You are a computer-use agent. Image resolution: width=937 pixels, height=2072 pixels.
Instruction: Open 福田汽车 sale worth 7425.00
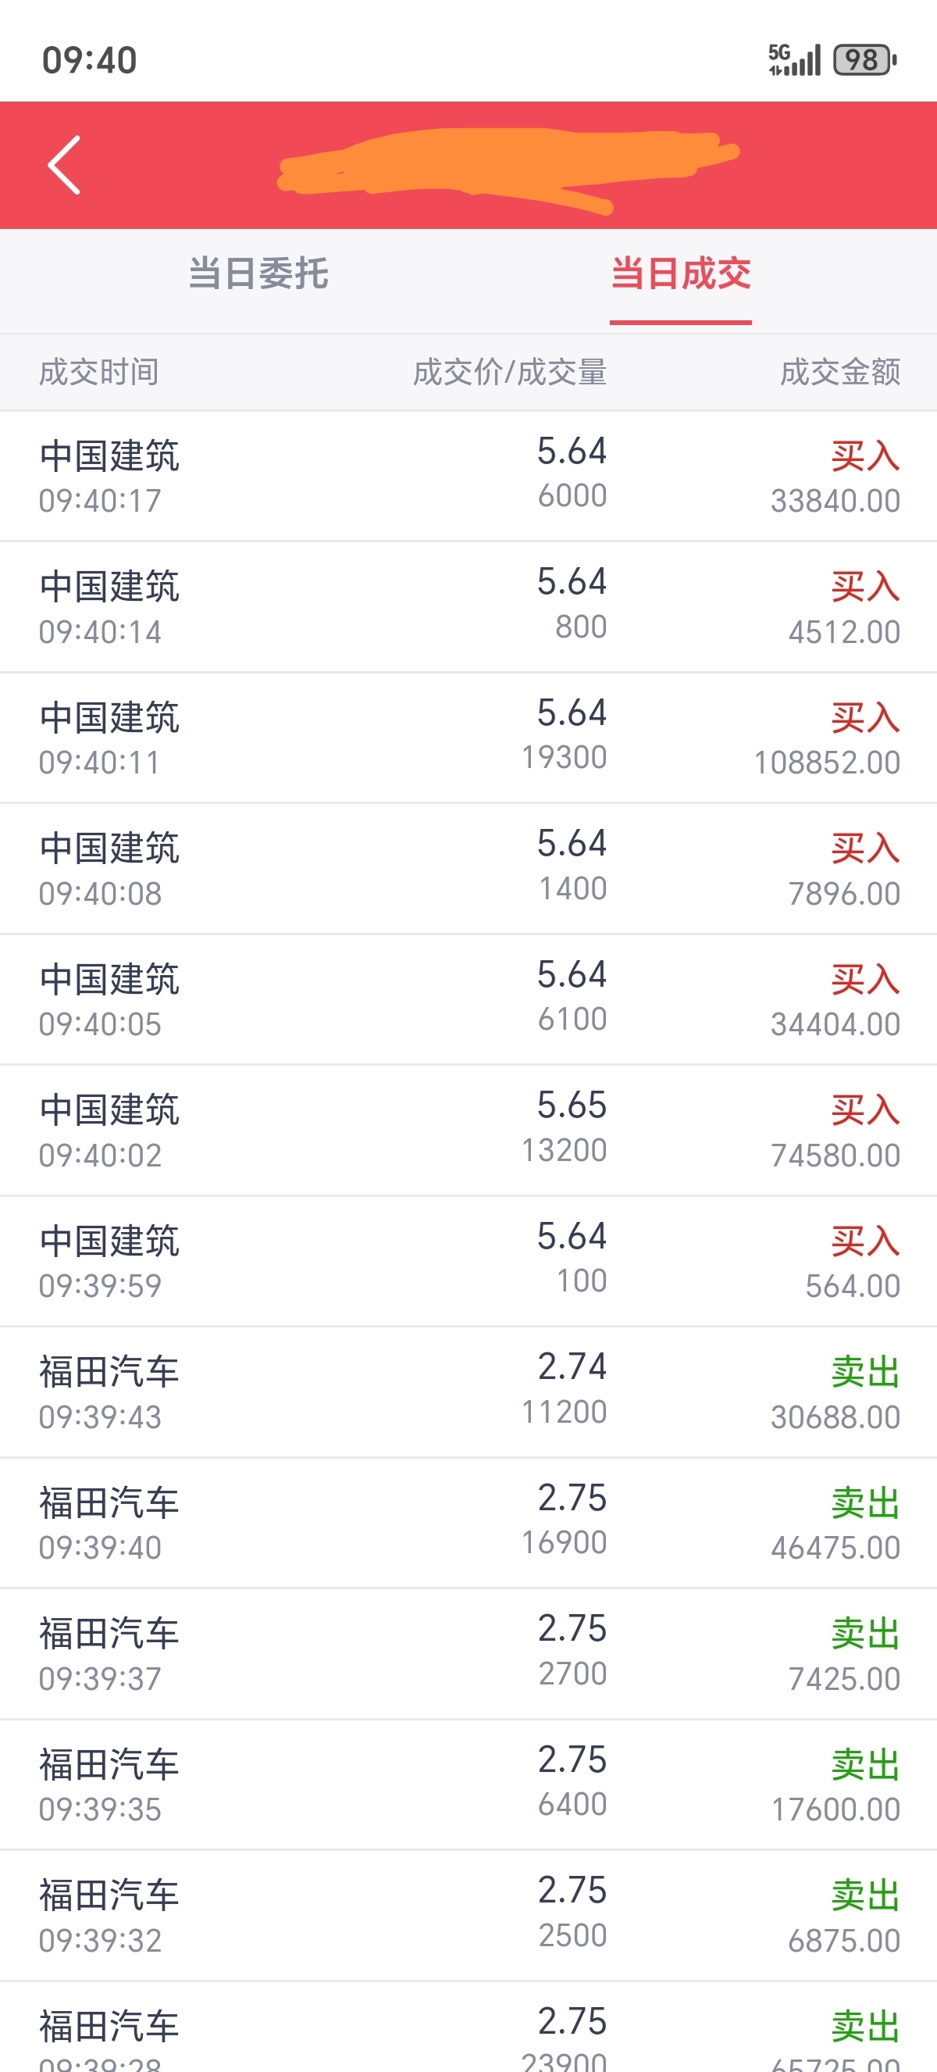coord(468,1655)
